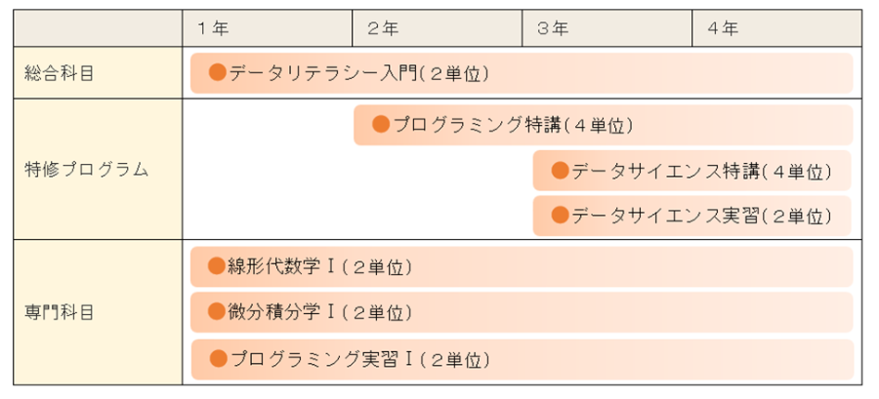879x399 pixels.
Task: Click the 総合科目 row label
Action: tap(60, 73)
